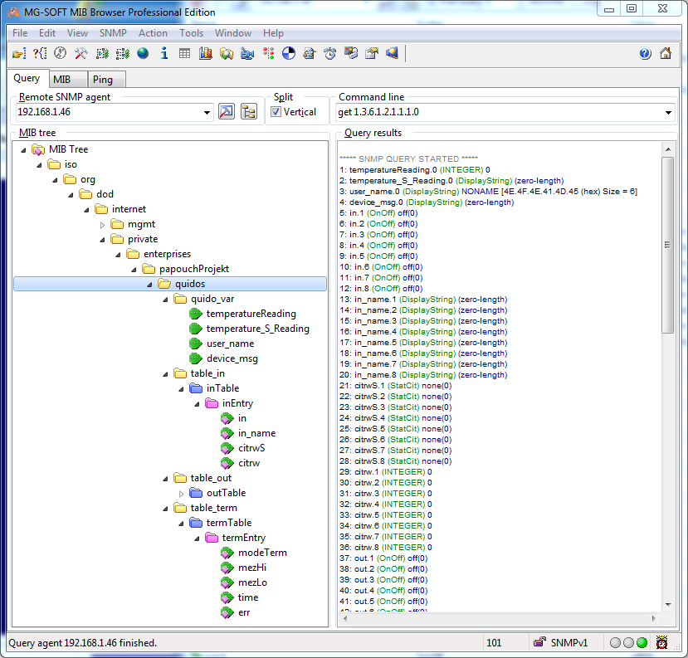Click the red question-mark braces toolbar icon
Image resolution: width=688 pixels, height=658 pixels.
[40, 53]
